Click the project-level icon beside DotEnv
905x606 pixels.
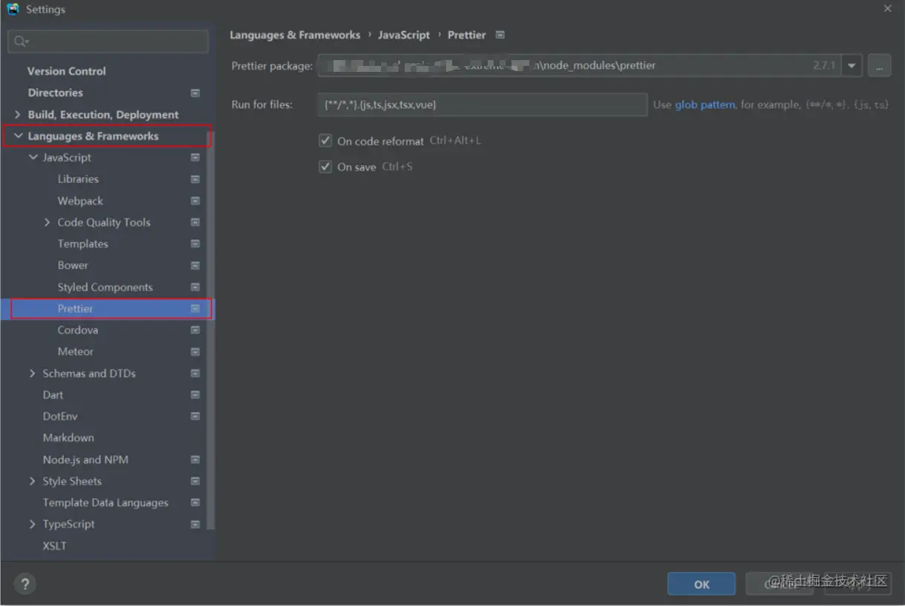195,416
